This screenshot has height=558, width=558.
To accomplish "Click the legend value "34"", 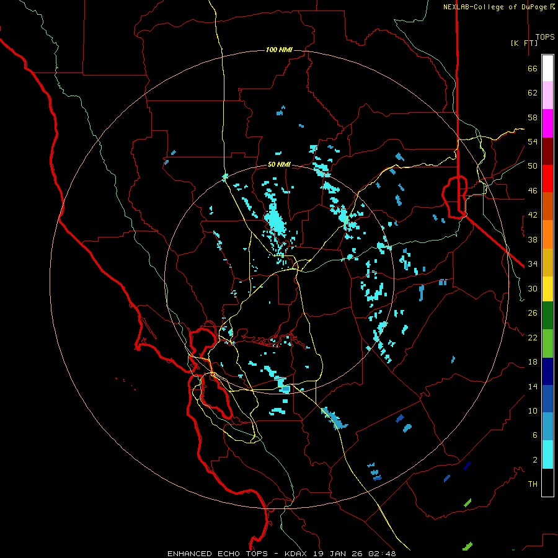I will 533,263.
